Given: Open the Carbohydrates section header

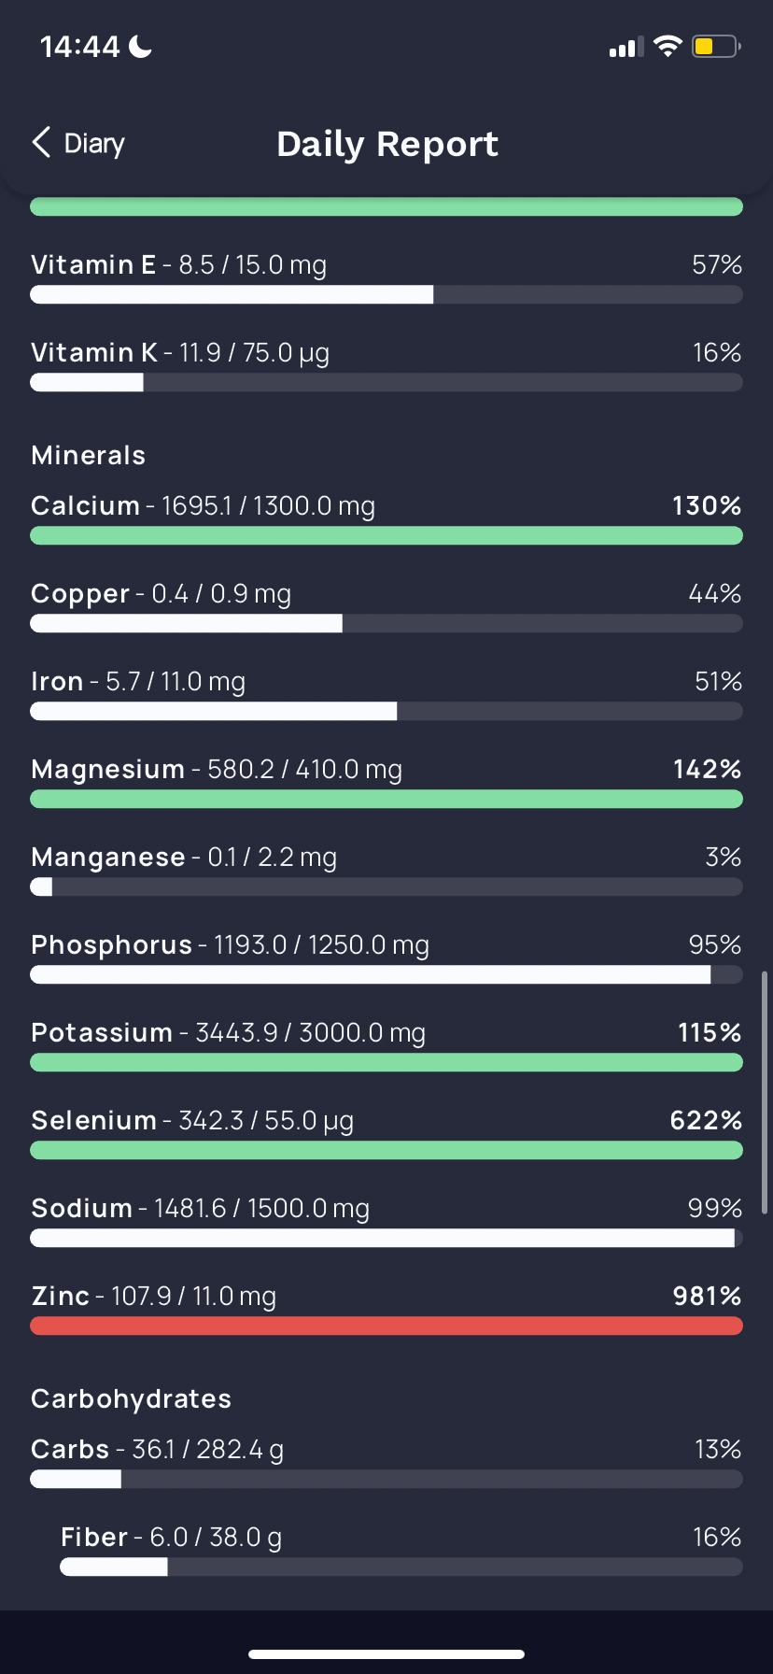Looking at the screenshot, I should [x=132, y=1398].
